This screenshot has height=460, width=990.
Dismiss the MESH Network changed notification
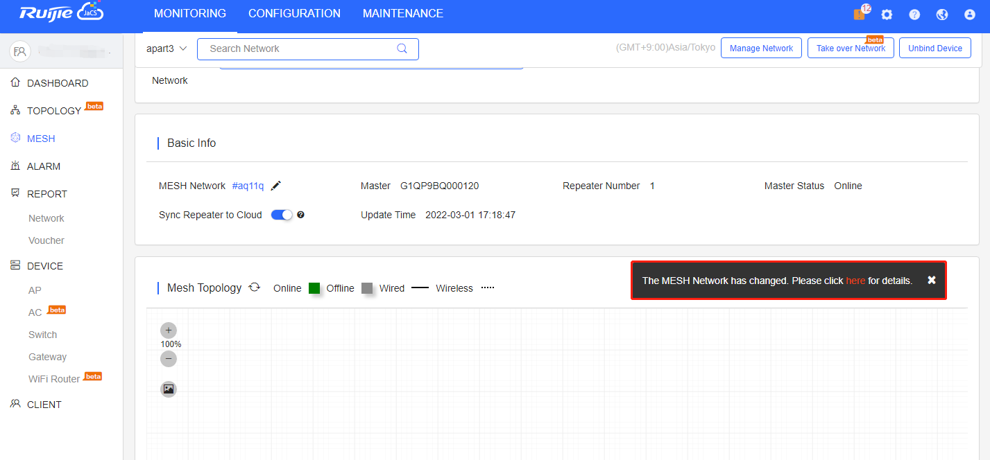[x=932, y=280]
